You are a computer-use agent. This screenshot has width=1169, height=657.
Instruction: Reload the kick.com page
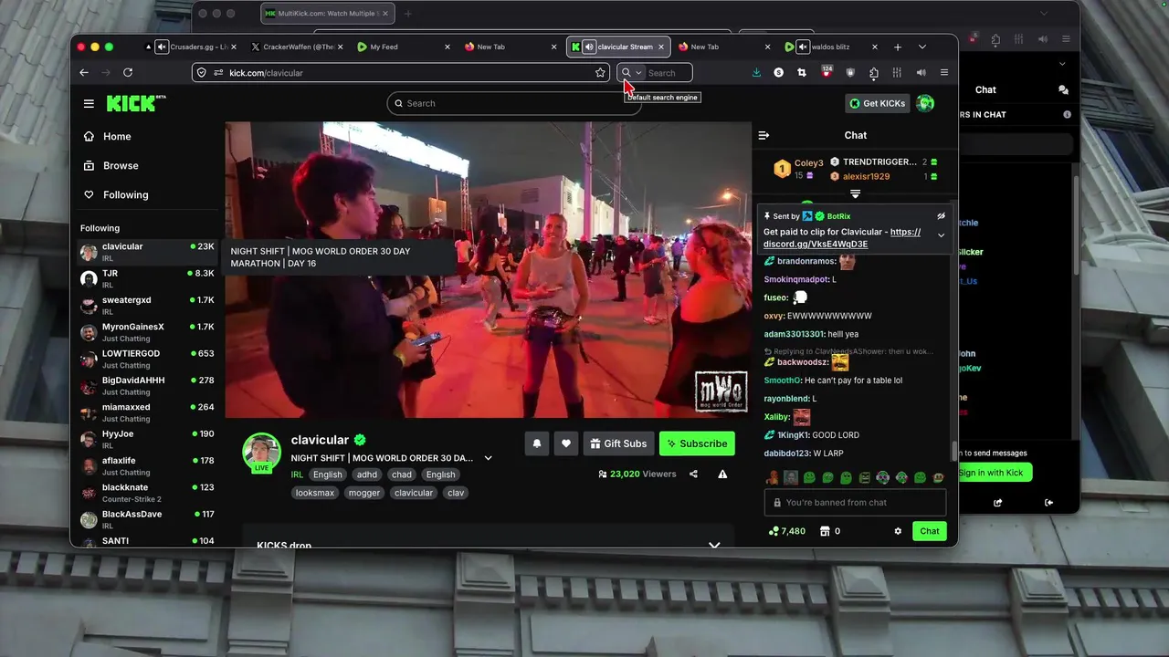tap(128, 72)
